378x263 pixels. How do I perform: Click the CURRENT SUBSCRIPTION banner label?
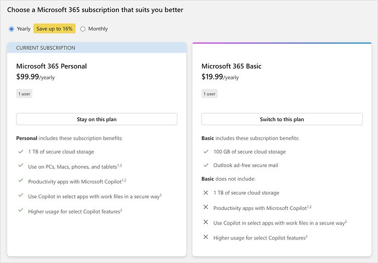45,48
